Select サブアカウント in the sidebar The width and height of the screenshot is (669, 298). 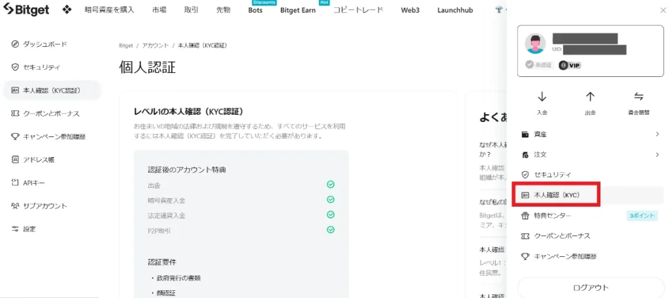coord(51,205)
